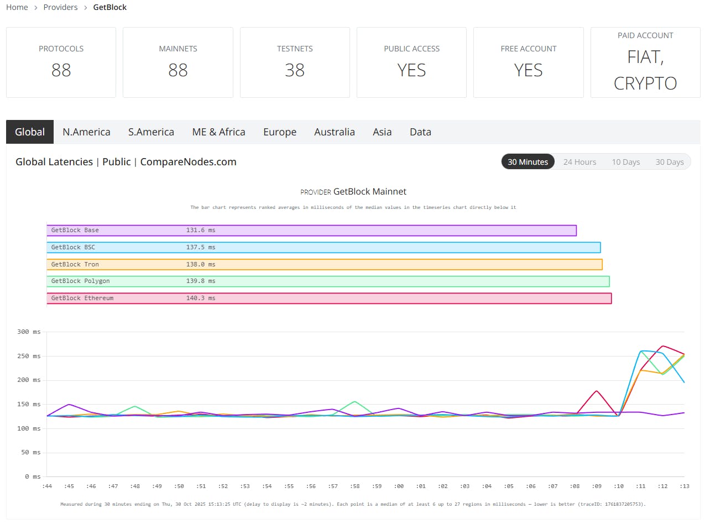710x524 pixels.
Task: Open the Europe latency tab
Action: click(x=280, y=132)
